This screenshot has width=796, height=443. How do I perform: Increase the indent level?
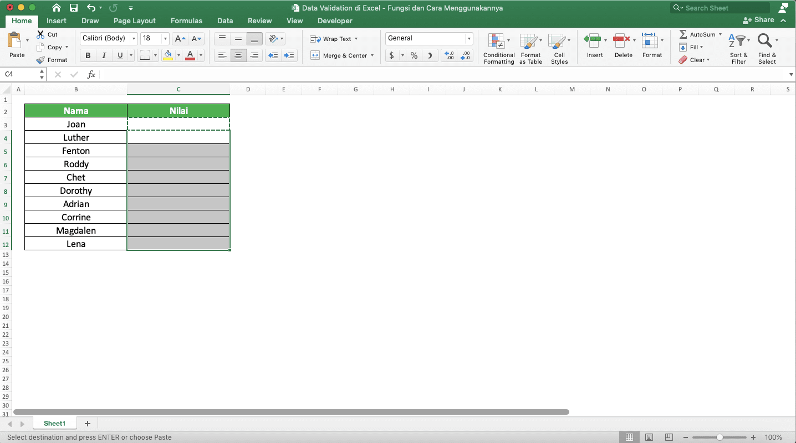point(289,55)
